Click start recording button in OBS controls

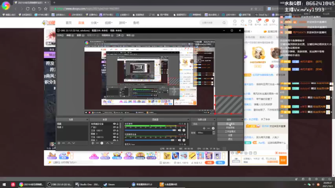pos(230,128)
